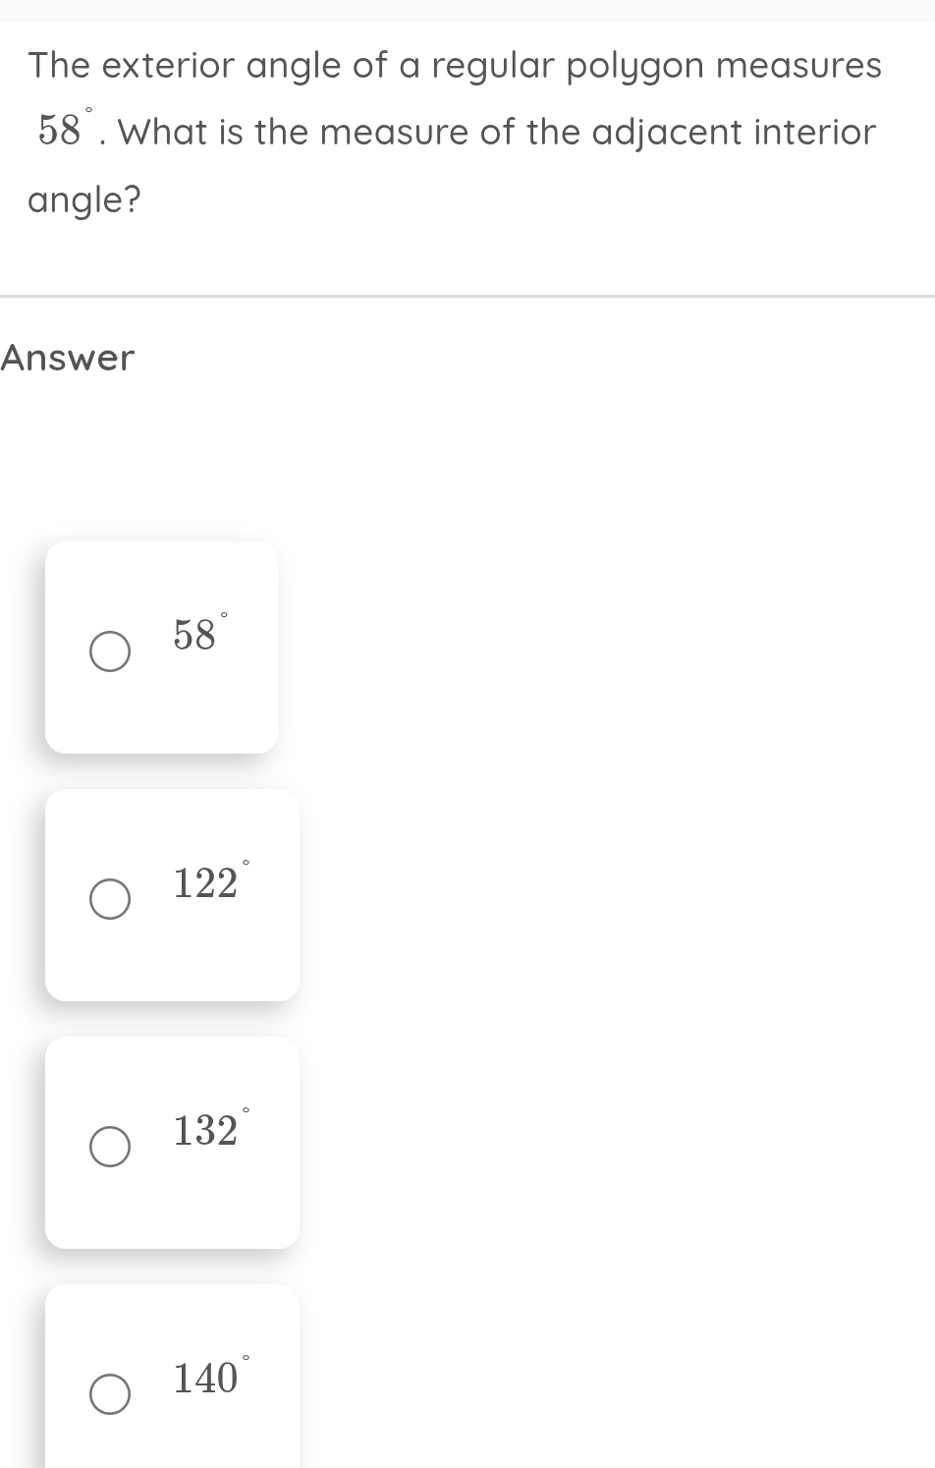This screenshot has height=1468, width=935.
Task: Choose the answer card containing 122°
Action: pos(172,895)
